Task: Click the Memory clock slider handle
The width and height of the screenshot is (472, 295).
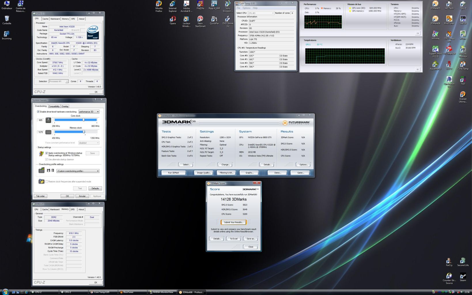Action: pos(84,132)
